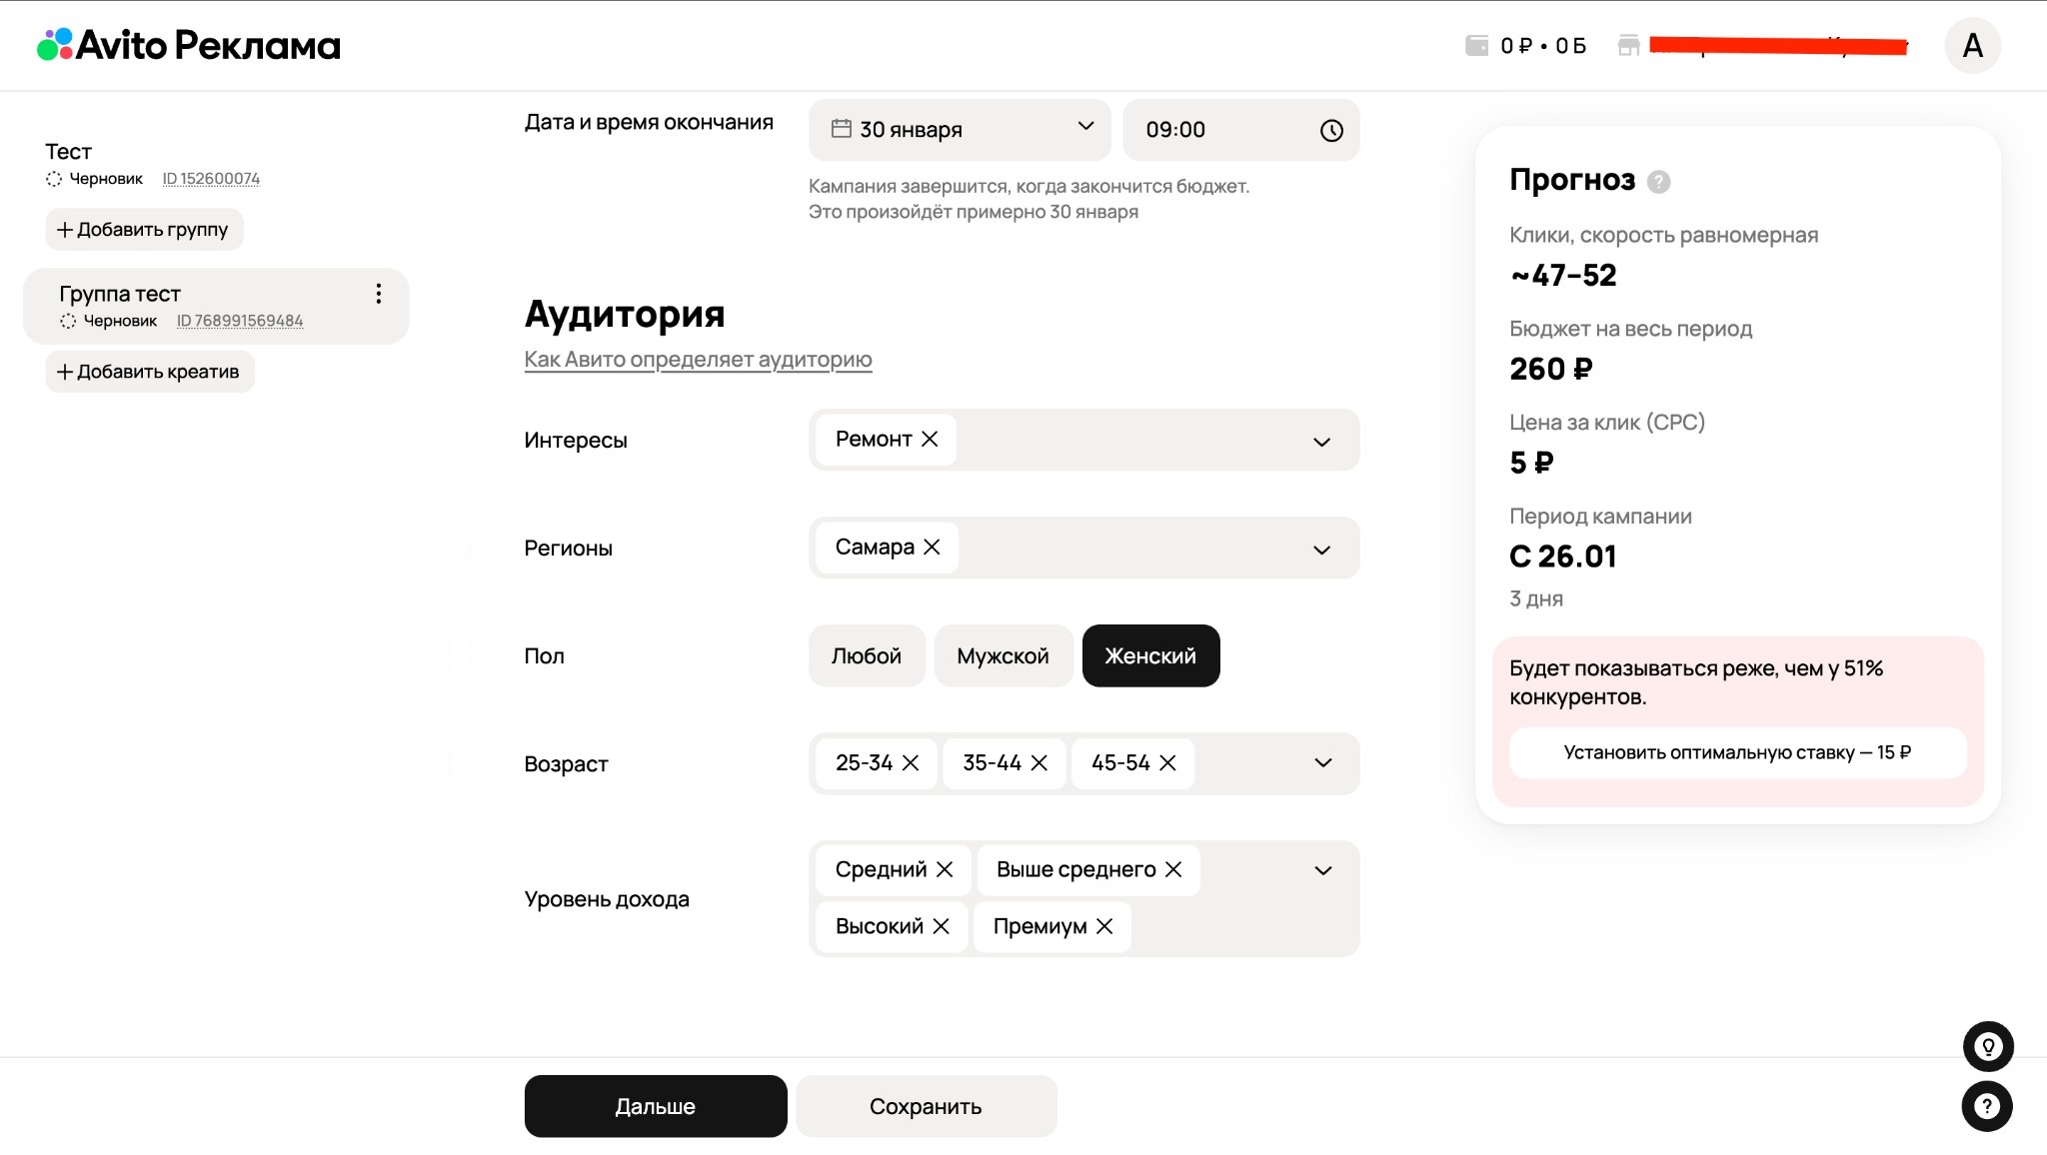Click the Дальше button
This screenshot has height=1155, width=2047.
pos(655,1106)
